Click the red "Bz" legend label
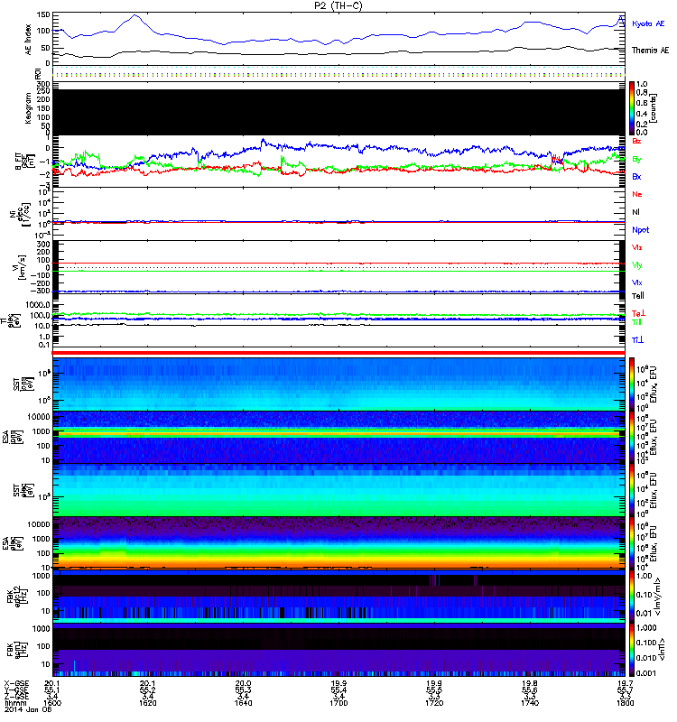 (x=636, y=141)
